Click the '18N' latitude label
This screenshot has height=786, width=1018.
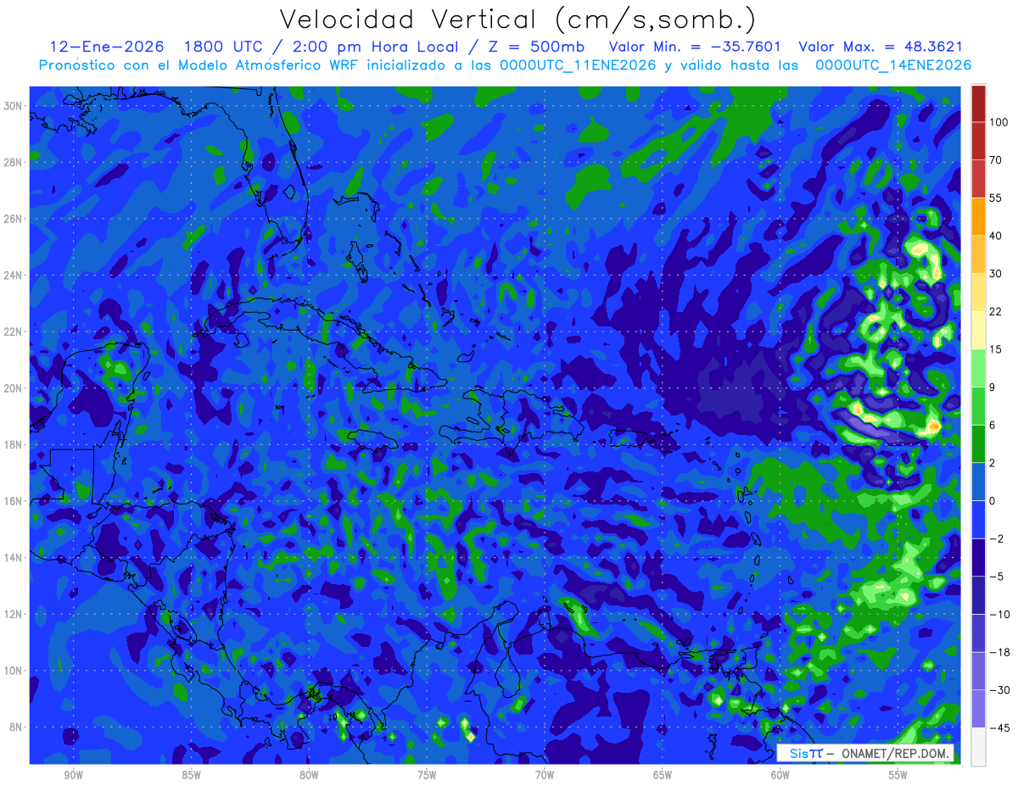point(14,444)
